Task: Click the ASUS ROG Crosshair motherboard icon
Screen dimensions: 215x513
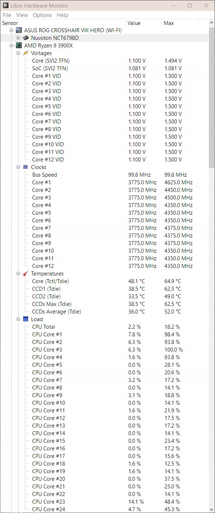Action: point(18,30)
